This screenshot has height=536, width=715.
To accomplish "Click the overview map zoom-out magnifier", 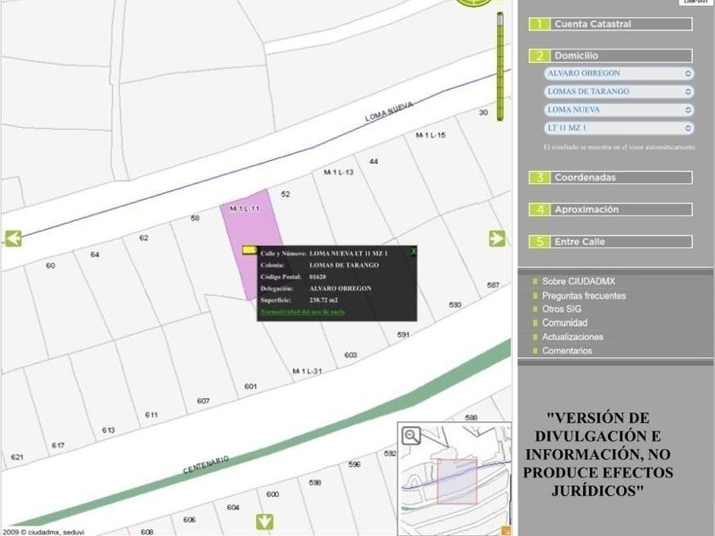I will (412, 436).
